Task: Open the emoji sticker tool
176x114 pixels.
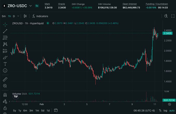Action: point(5,70)
